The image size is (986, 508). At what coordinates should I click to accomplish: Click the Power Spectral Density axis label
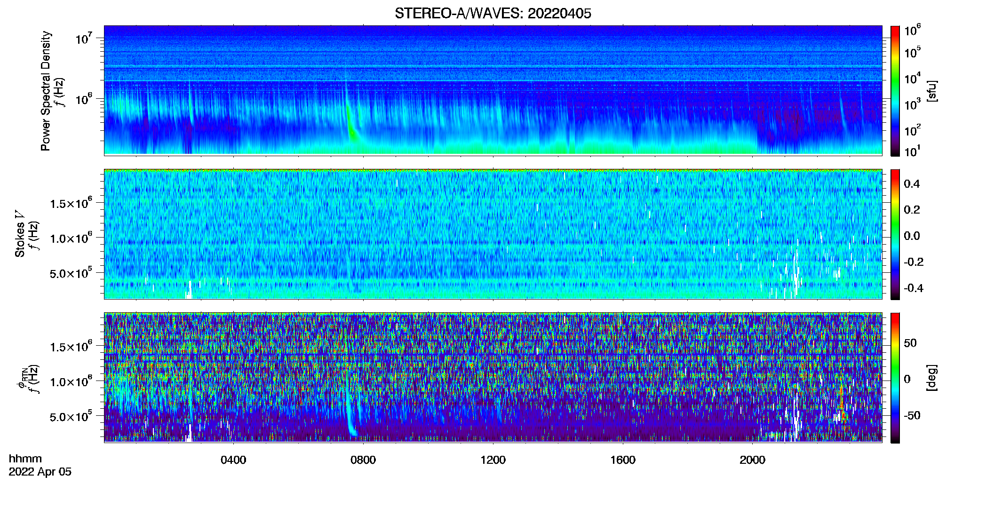[x=46, y=91]
